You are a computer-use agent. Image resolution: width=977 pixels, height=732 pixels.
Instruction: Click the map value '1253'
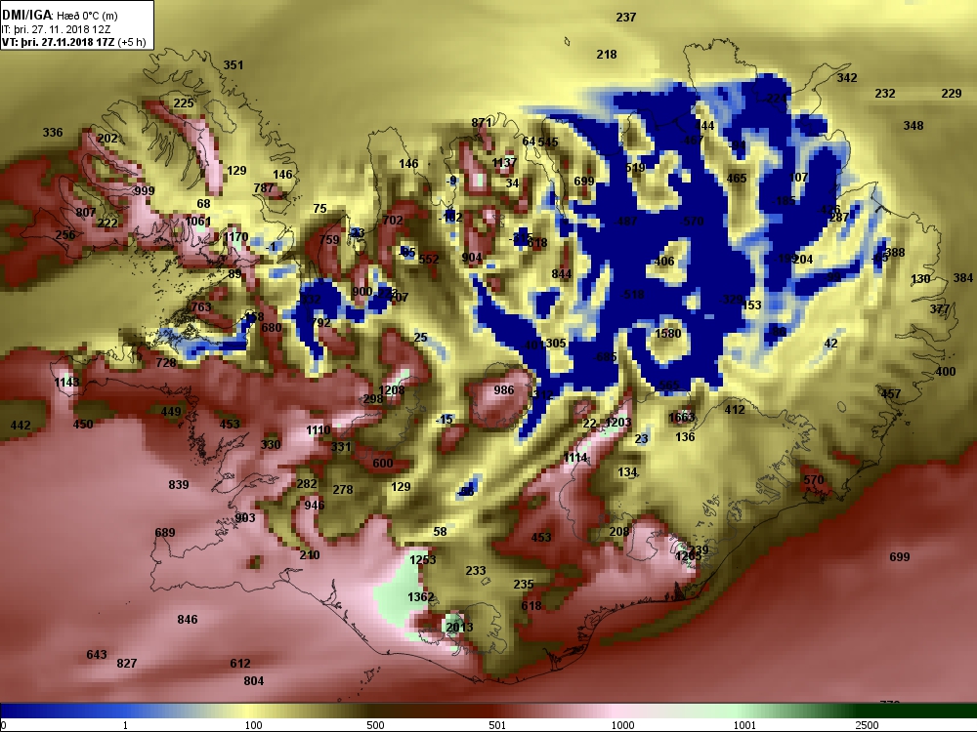pos(422,559)
